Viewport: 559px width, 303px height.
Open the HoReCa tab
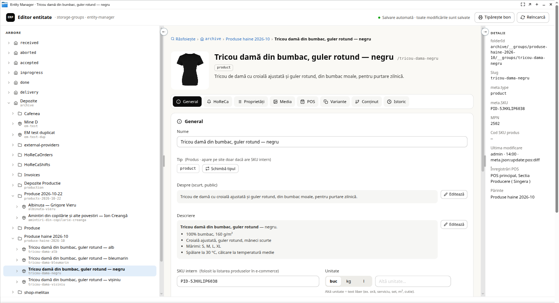[218, 102]
